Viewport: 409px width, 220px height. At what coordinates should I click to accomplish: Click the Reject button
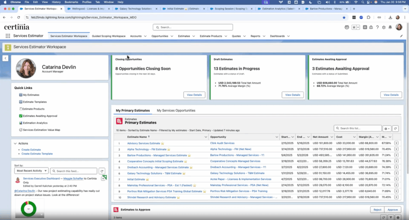[377, 210]
